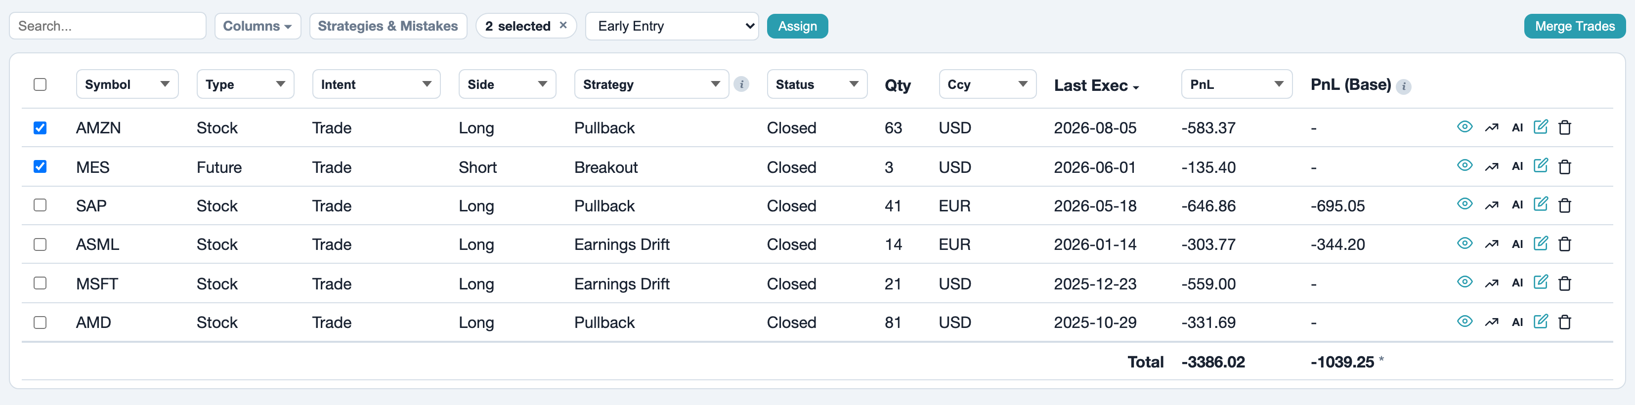Viewport: 1635px width, 405px height.
Task: Open the Intent filter dropdown
Action: coord(377,84)
